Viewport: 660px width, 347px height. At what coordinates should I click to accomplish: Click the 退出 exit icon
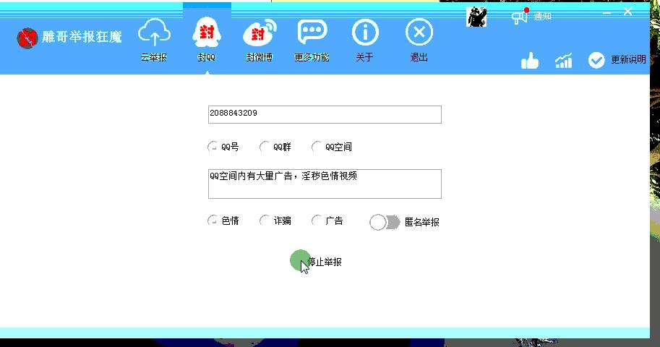click(419, 33)
